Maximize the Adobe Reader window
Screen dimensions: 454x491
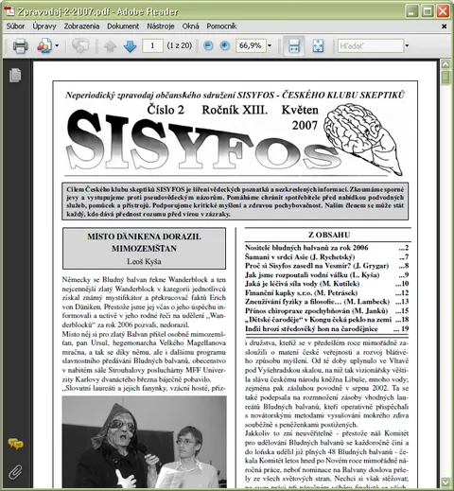point(428,11)
